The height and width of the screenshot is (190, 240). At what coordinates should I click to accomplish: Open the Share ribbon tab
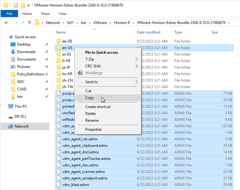[45, 14]
